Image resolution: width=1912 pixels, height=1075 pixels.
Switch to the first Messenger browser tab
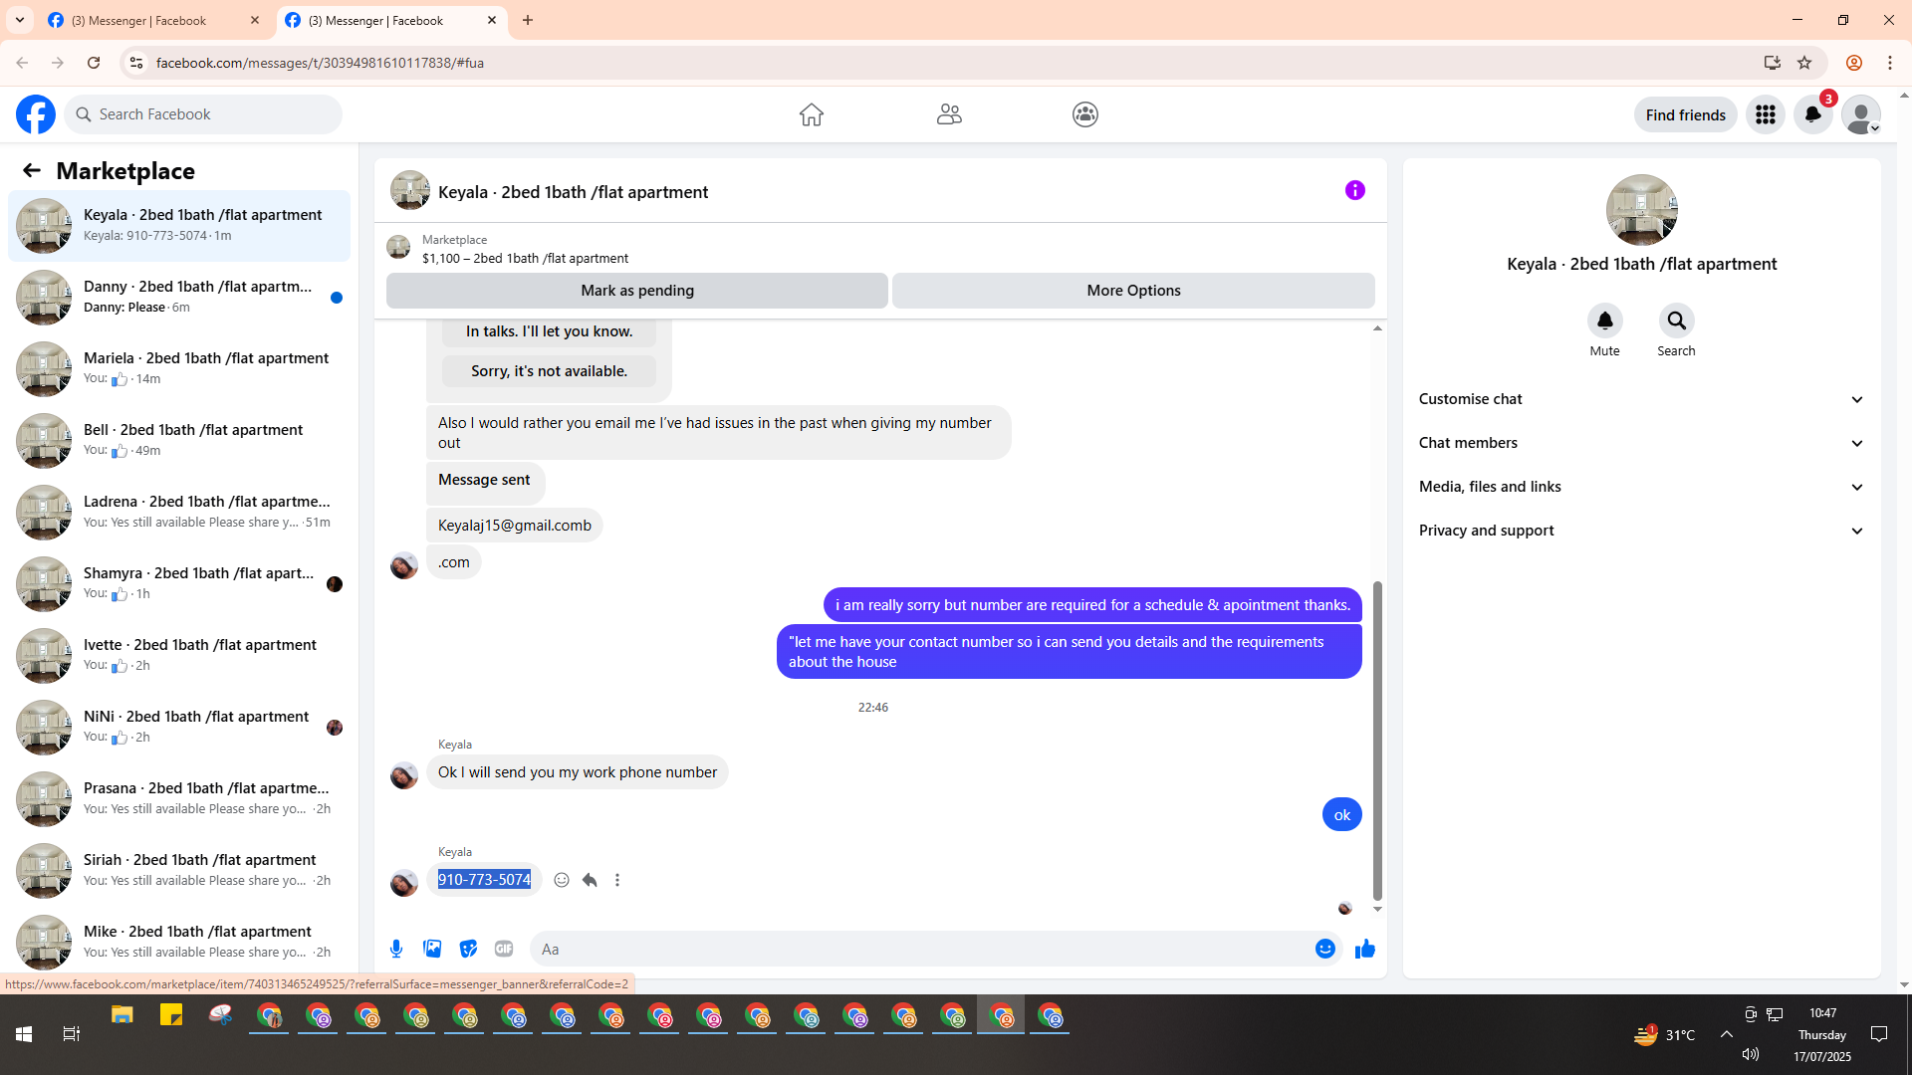click(150, 20)
